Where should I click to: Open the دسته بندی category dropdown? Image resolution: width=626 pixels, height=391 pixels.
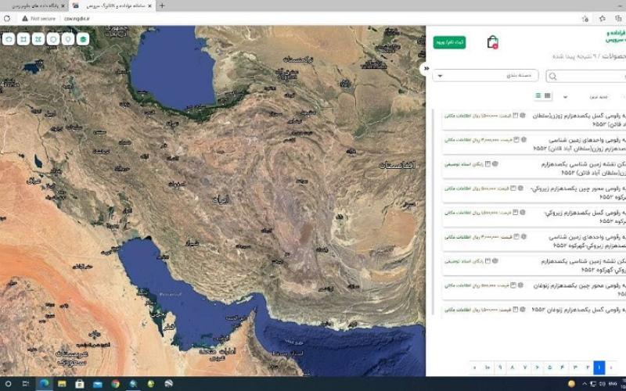point(485,75)
